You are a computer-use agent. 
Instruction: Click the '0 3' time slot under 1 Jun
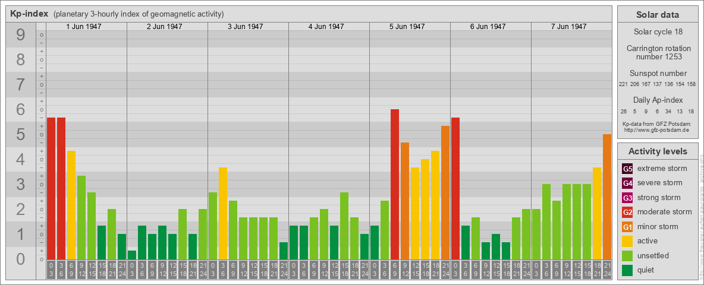coord(51,270)
